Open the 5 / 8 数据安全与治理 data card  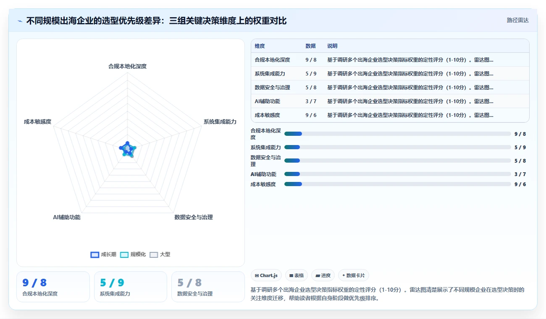(x=208, y=287)
